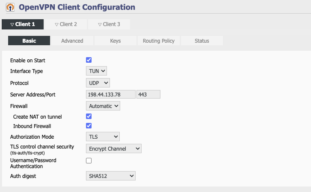Open the Basic settings tab

(x=29, y=41)
